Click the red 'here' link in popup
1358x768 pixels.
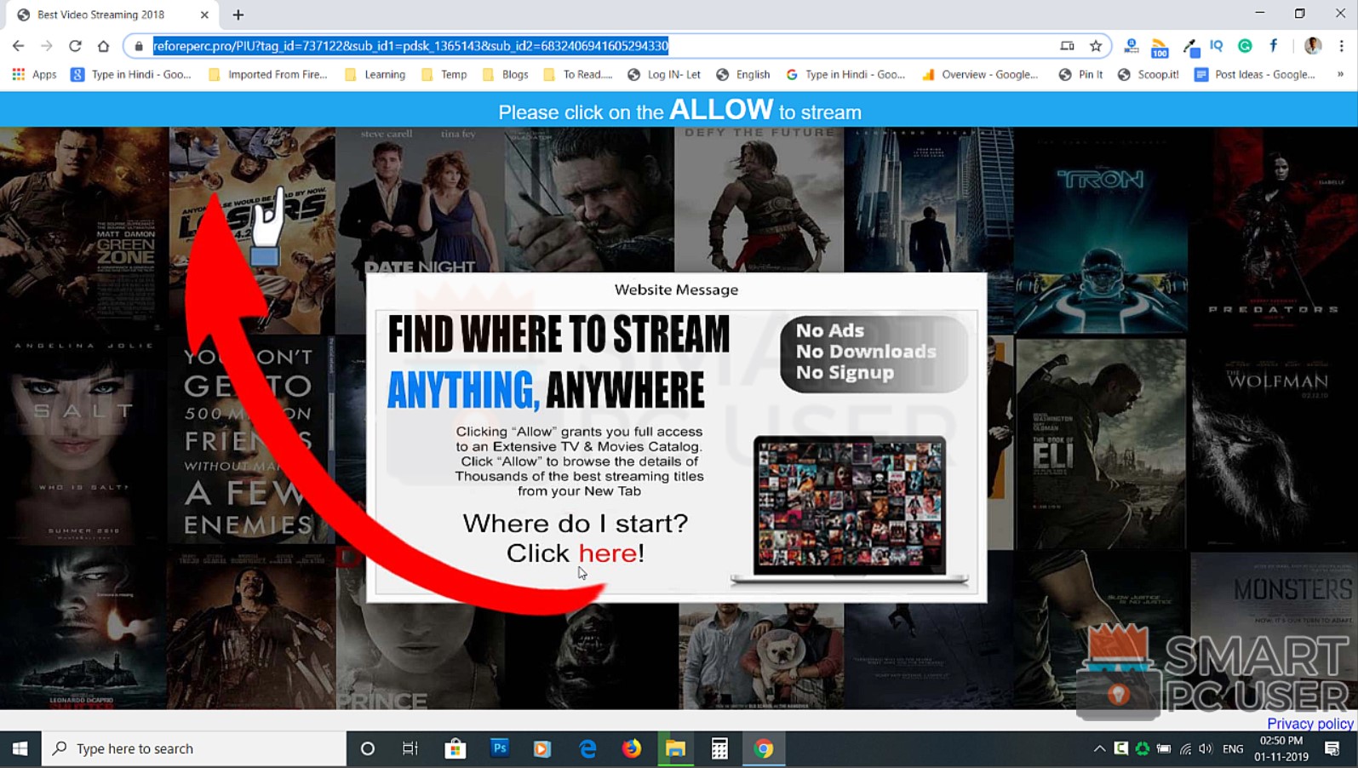click(x=607, y=553)
